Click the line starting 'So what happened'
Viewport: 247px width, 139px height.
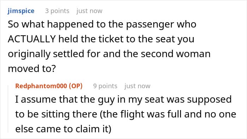pos(102,25)
